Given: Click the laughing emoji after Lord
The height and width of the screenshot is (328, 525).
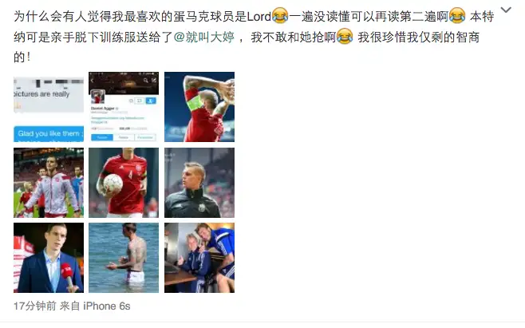Looking at the screenshot, I should 280,16.
